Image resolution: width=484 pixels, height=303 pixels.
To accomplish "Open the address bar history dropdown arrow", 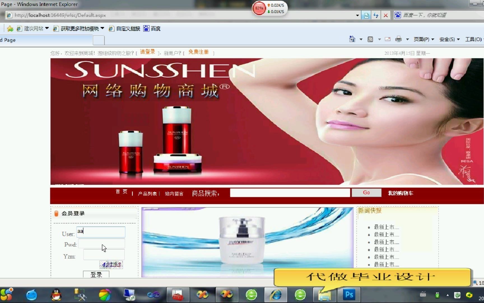I will click(x=357, y=15).
